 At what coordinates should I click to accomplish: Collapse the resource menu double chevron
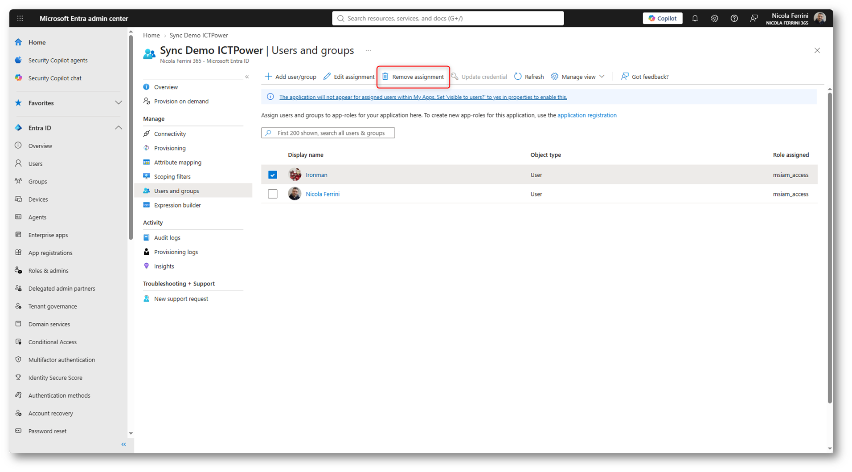[x=247, y=77]
